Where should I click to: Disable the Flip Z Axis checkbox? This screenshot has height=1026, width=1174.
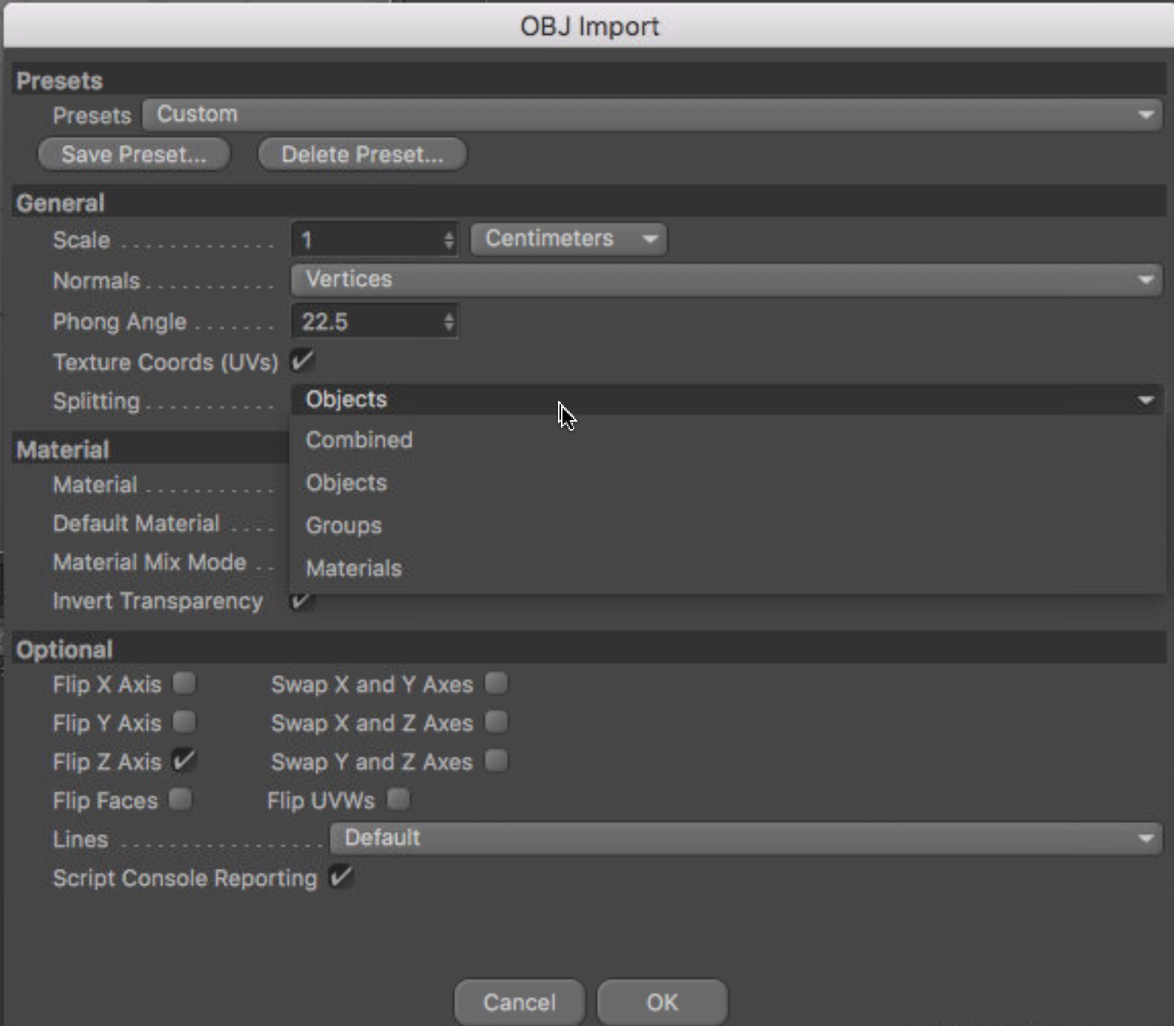click(184, 760)
